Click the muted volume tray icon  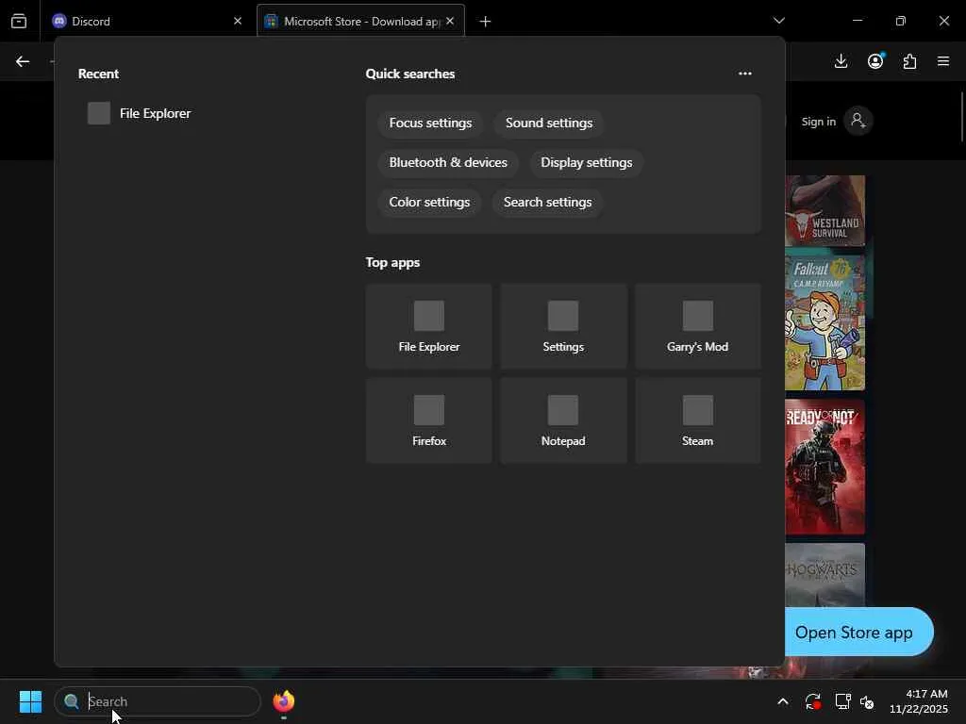click(867, 701)
